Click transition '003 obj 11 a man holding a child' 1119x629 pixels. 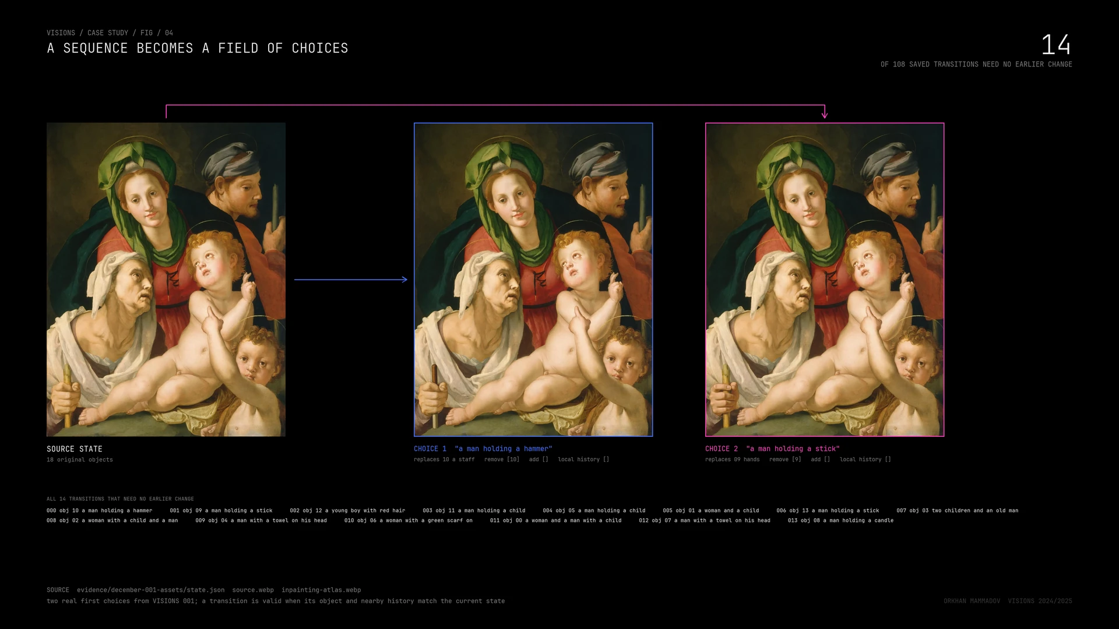[x=474, y=511]
